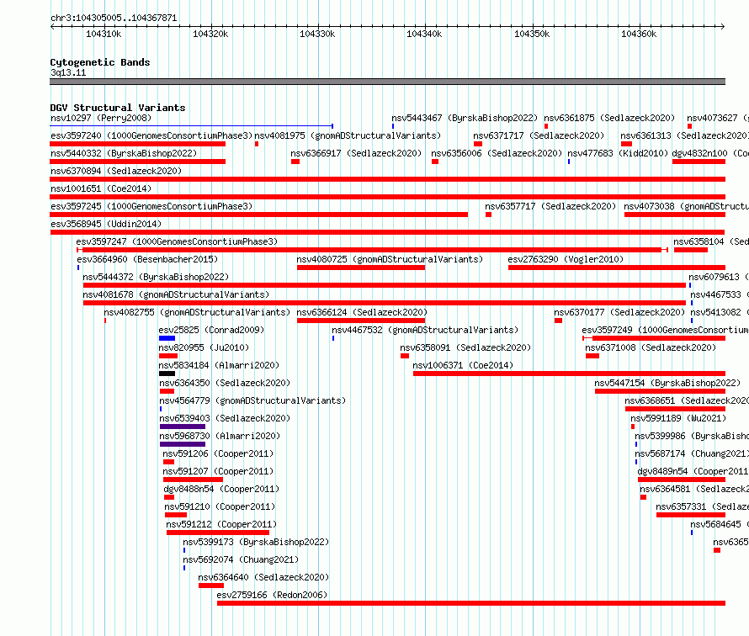Viewport: 749px width, 636px height.
Task: Open variant esv25825 (Conrad2009)
Action: coord(211,330)
